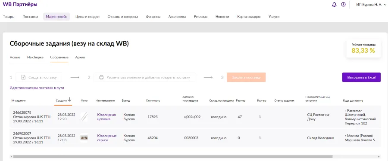Click the cost value 48204

tap(153, 138)
